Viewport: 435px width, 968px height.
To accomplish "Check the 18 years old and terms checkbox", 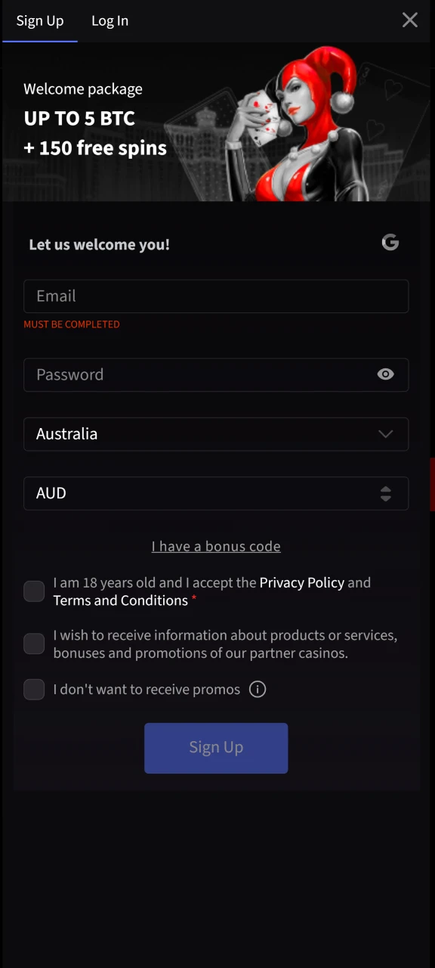I will (33, 591).
